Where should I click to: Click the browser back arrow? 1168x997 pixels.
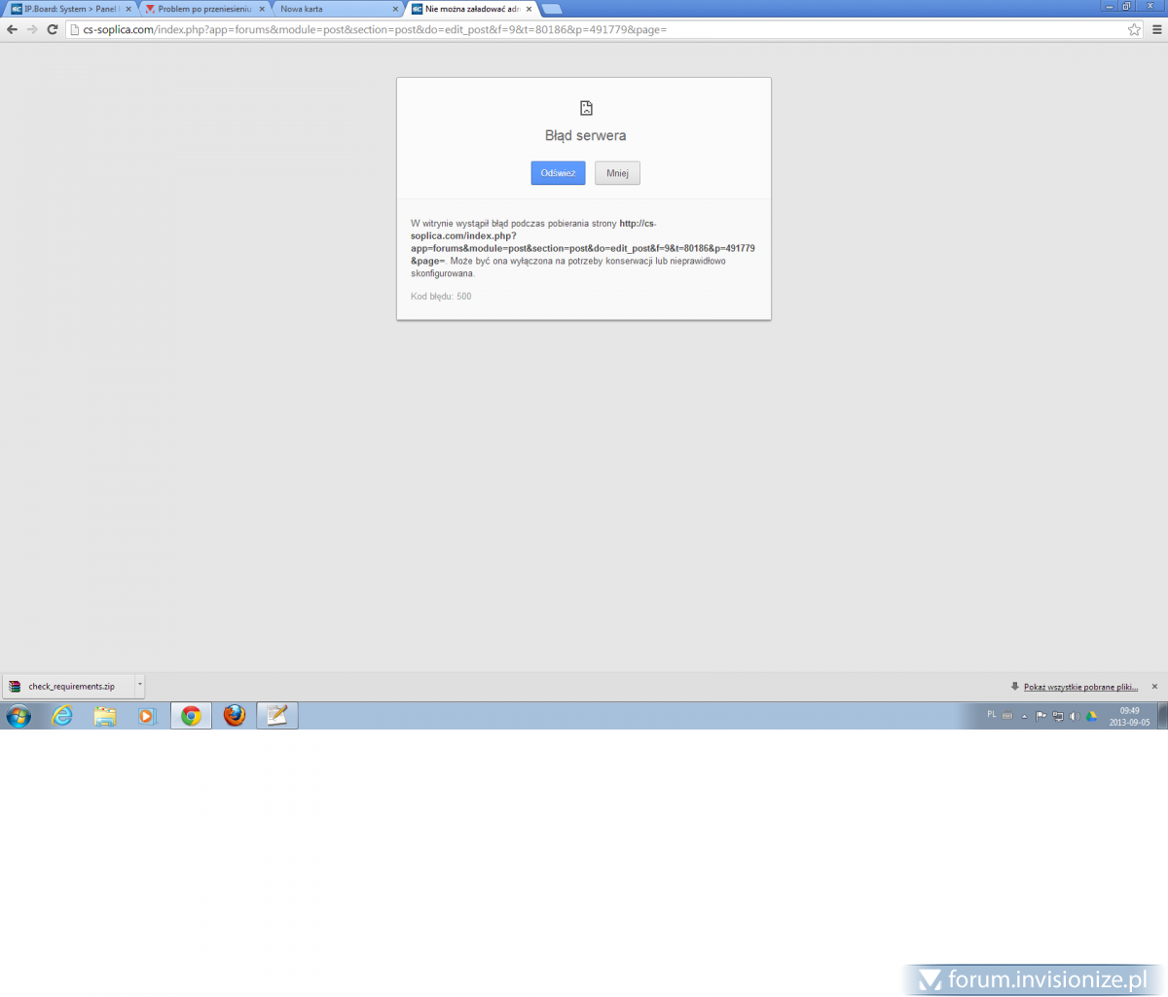tap(12, 29)
